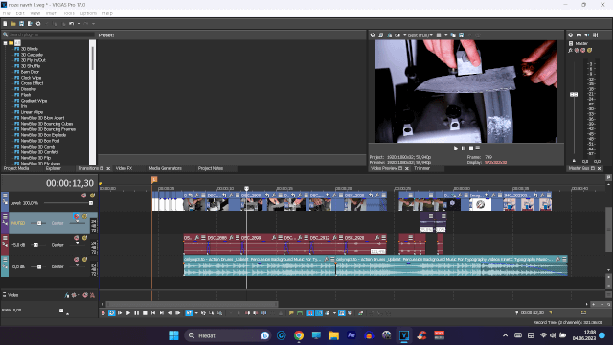Collapse the transitions tree root folder
This screenshot has height=345, width=613.
click(5, 43)
